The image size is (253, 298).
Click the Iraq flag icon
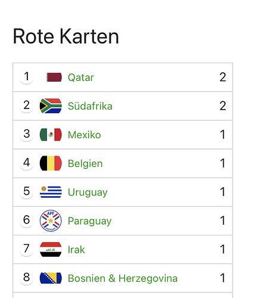[x=51, y=249]
